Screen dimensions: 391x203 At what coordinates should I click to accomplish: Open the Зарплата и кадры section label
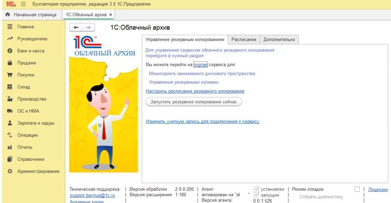36,123
